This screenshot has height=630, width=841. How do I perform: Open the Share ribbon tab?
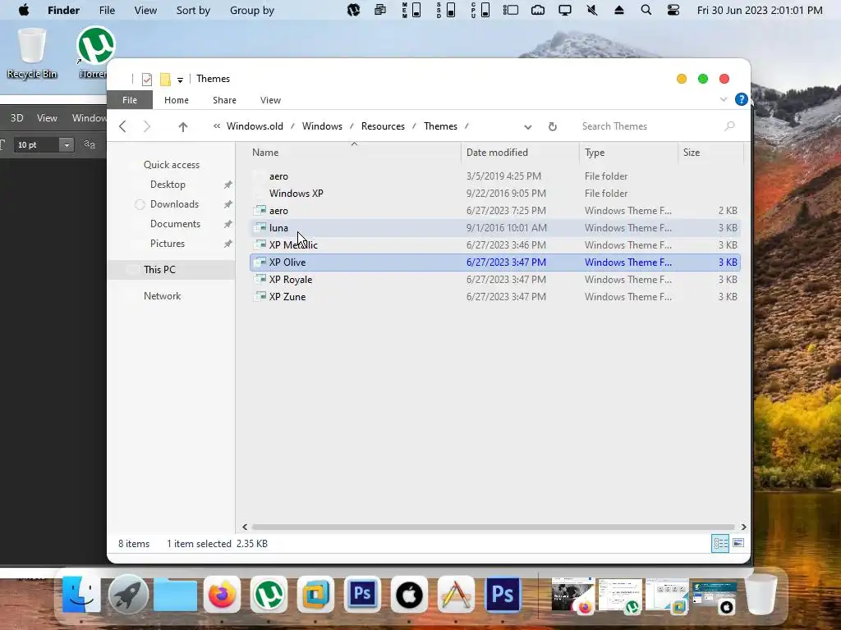pyautogui.click(x=224, y=100)
